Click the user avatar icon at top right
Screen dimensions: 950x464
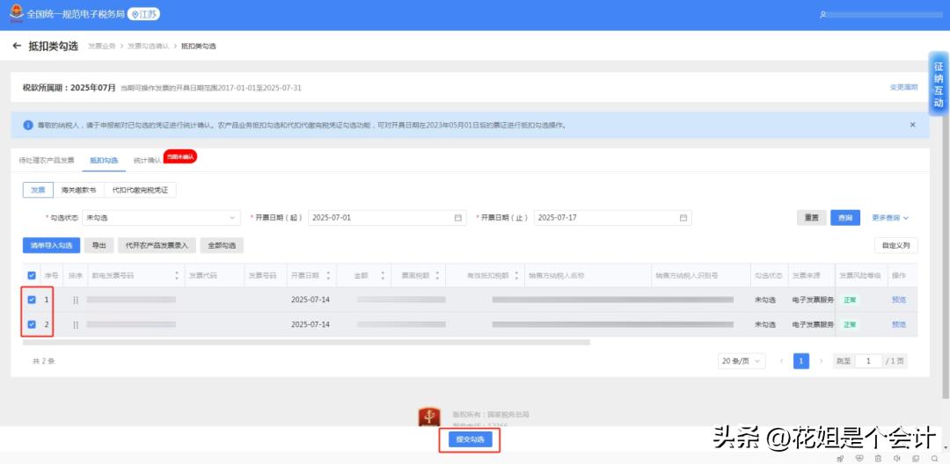822,14
